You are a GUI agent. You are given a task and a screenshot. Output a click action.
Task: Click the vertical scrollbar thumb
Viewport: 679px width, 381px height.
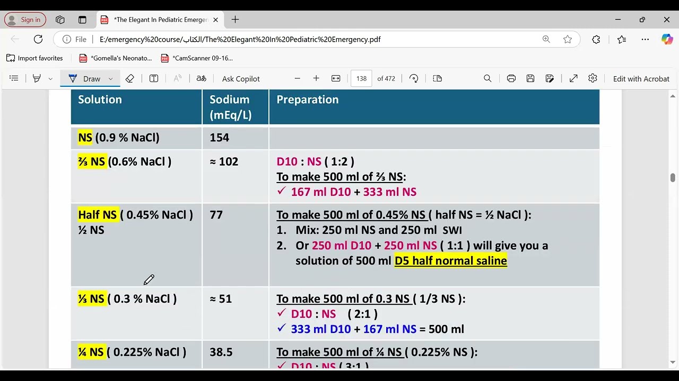pyautogui.click(x=673, y=178)
